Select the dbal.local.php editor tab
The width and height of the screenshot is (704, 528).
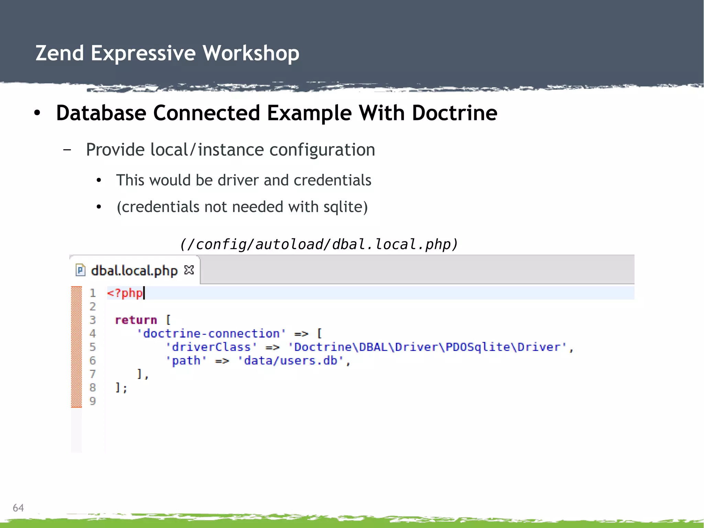(x=134, y=270)
